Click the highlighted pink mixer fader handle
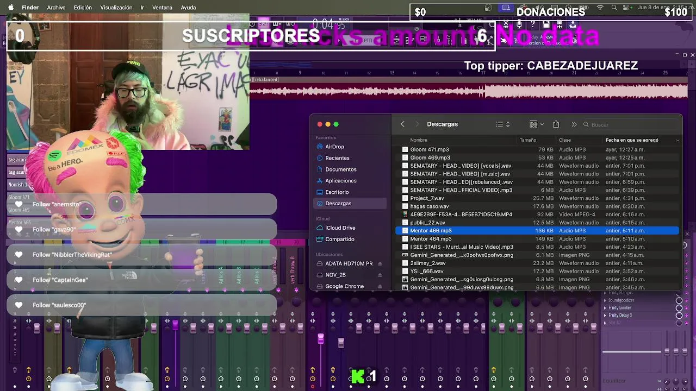The width and height of the screenshot is (696, 391). 321,339
